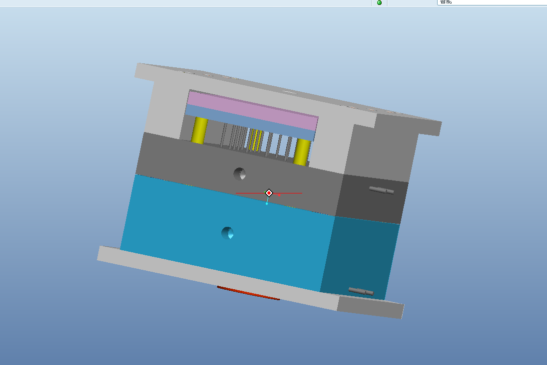Select the red locating ring under the base
Image resolution: width=547 pixels, height=365 pixels.
coord(248,293)
